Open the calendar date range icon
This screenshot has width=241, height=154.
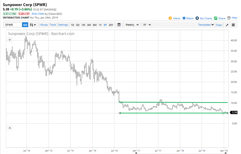point(119,25)
